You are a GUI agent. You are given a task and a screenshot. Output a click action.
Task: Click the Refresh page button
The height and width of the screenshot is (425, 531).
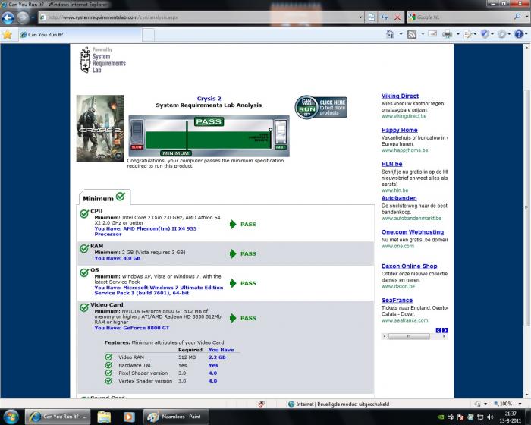[384, 17]
